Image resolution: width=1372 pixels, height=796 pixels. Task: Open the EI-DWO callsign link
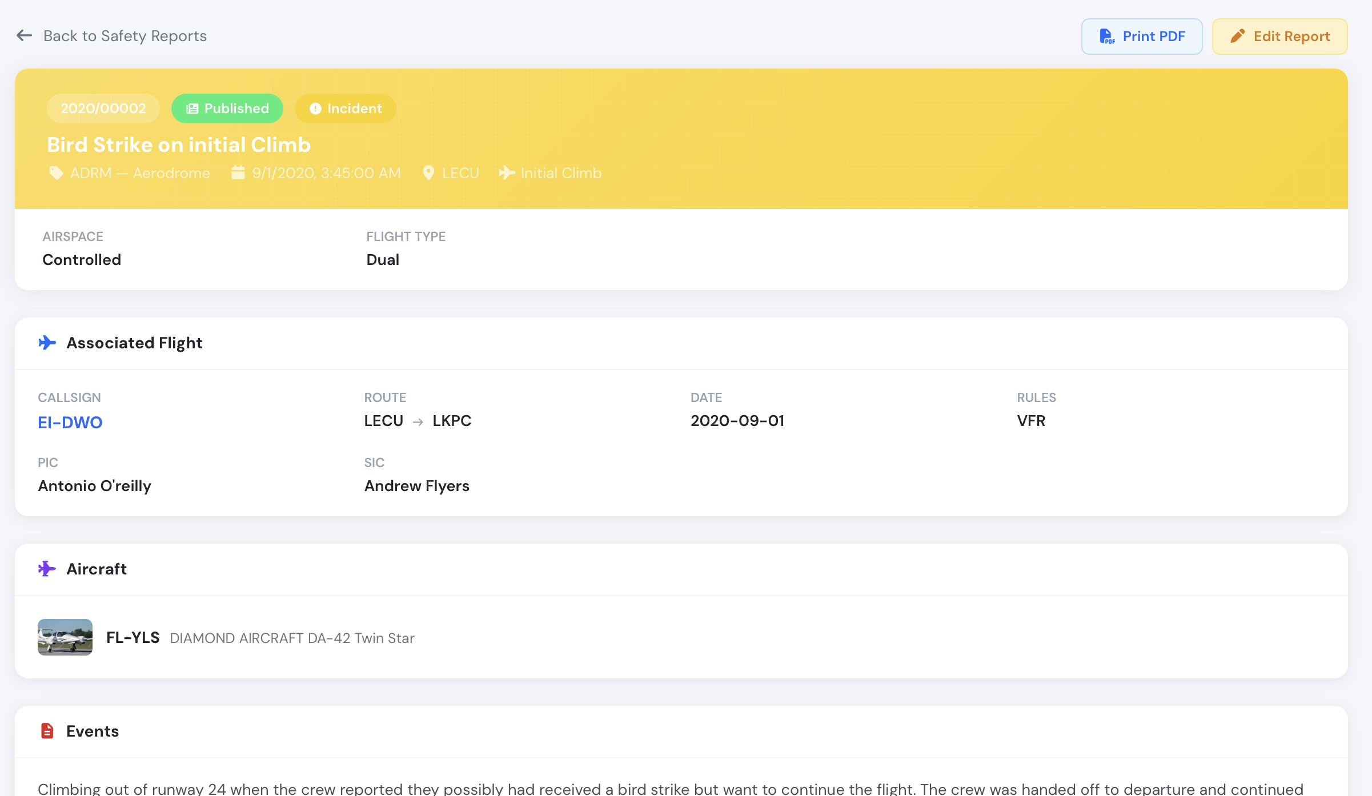coord(70,422)
